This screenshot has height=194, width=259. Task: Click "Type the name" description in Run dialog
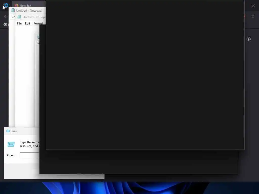point(30,142)
